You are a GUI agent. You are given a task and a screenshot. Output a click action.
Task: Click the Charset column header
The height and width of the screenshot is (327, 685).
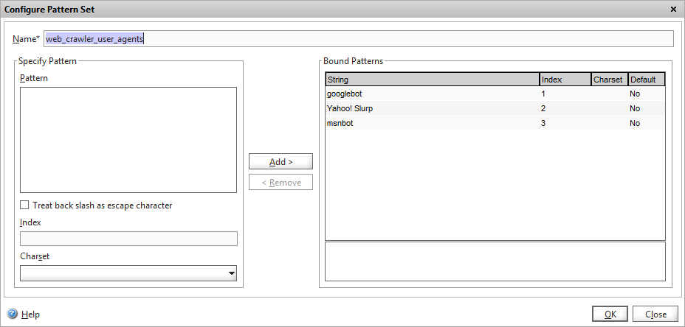(608, 80)
